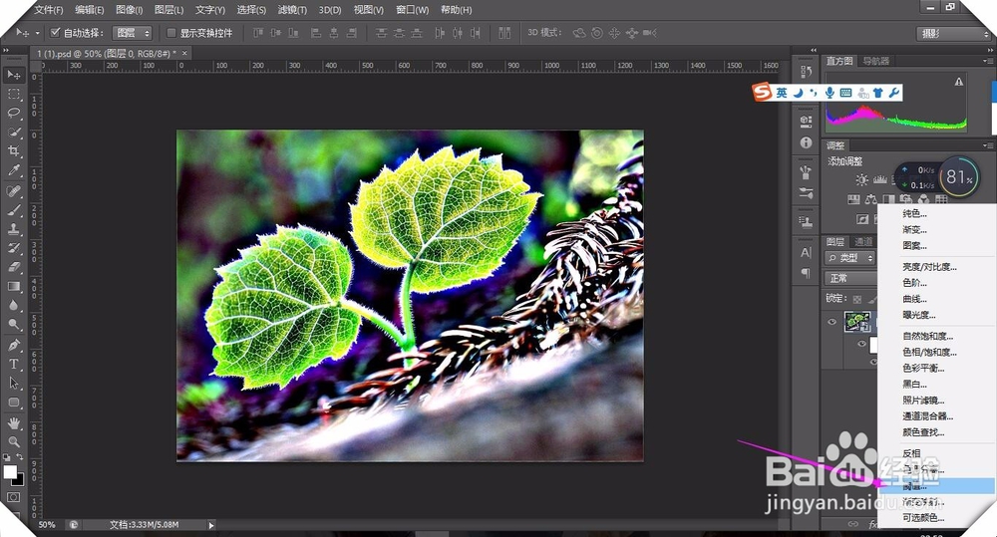Close the 1 (1).psd document tab
This screenshot has width=997, height=537.
pyautogui.click(x=184, y=54)
